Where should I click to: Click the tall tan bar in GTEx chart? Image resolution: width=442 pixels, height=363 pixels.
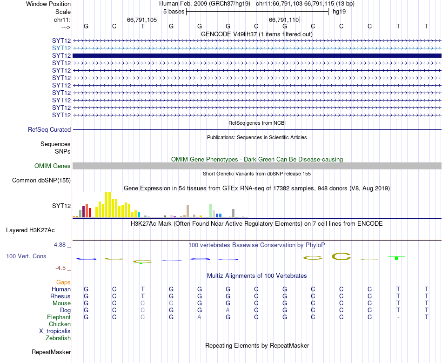[188, 212]
